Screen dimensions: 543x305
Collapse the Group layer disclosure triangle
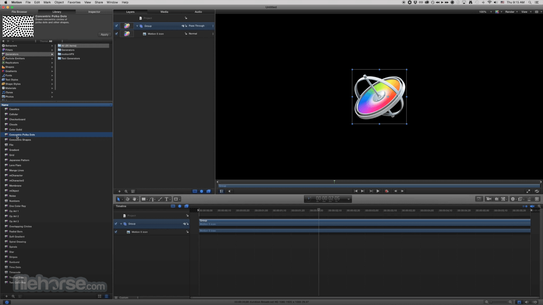click(137, 26)
